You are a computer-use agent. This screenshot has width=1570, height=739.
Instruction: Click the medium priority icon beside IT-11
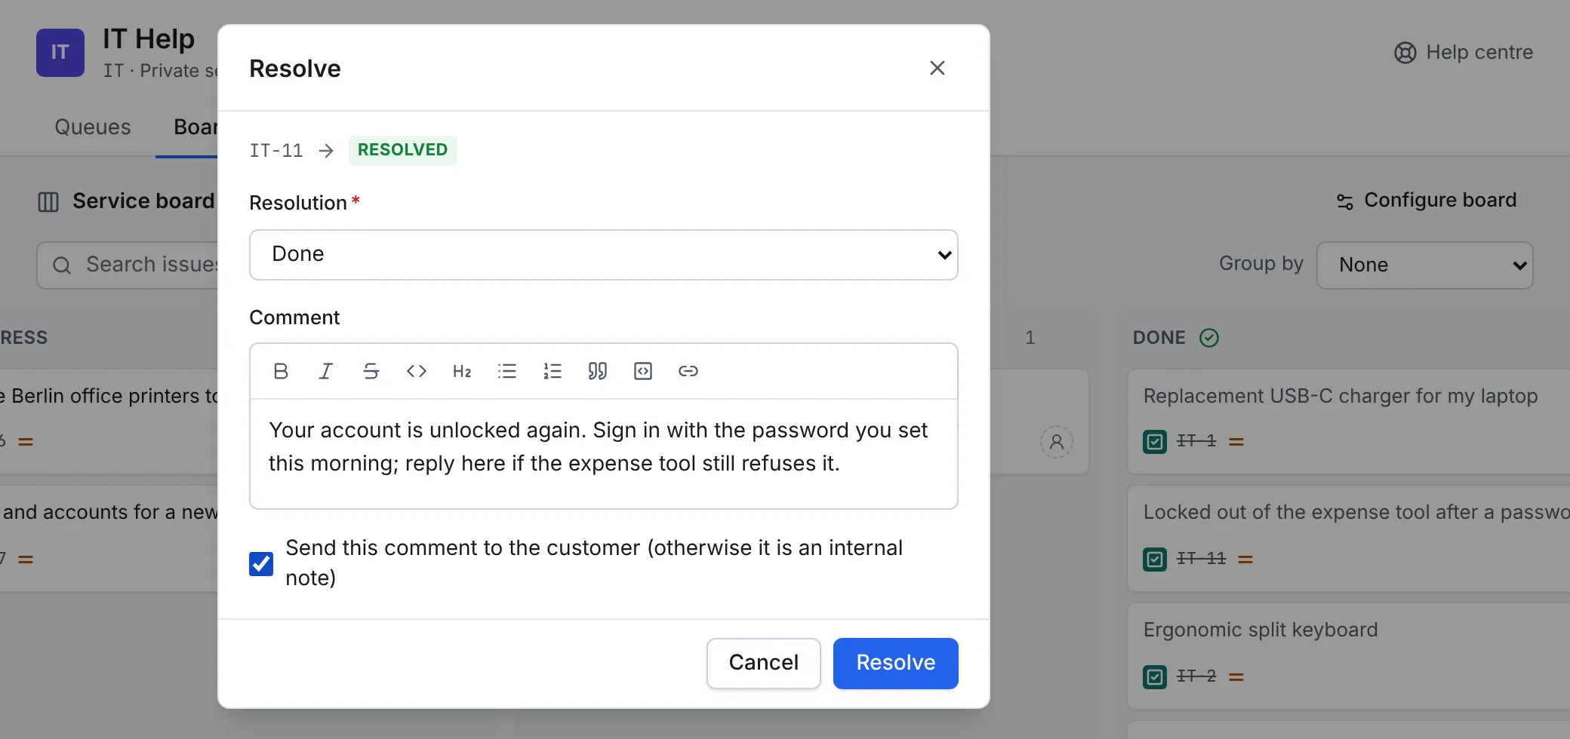pos(1245,560)
